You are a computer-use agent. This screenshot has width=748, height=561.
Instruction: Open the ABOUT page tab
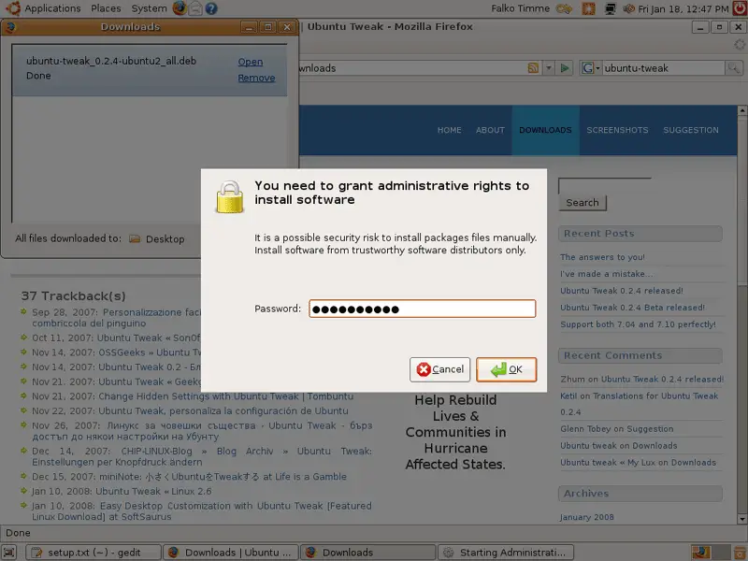490,130
